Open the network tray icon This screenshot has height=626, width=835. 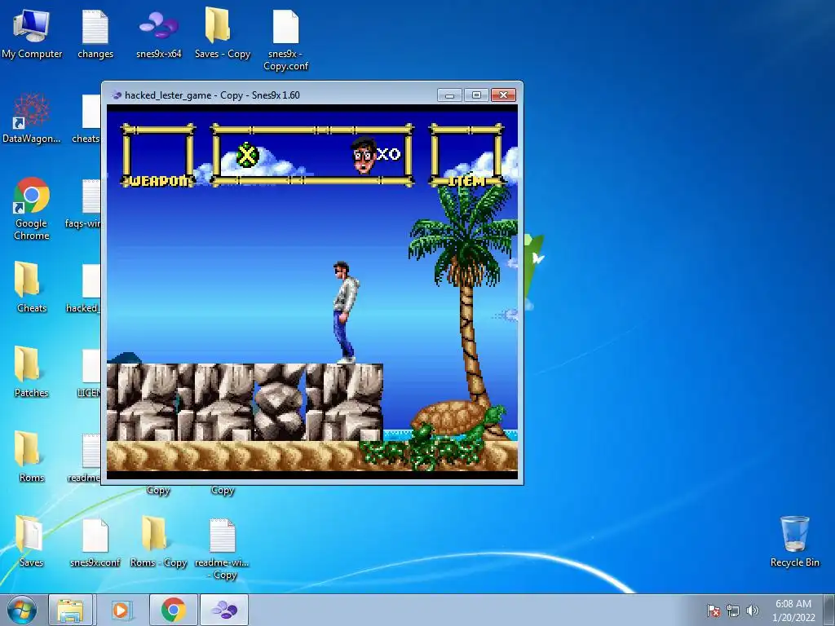click(x=733, y=611)
